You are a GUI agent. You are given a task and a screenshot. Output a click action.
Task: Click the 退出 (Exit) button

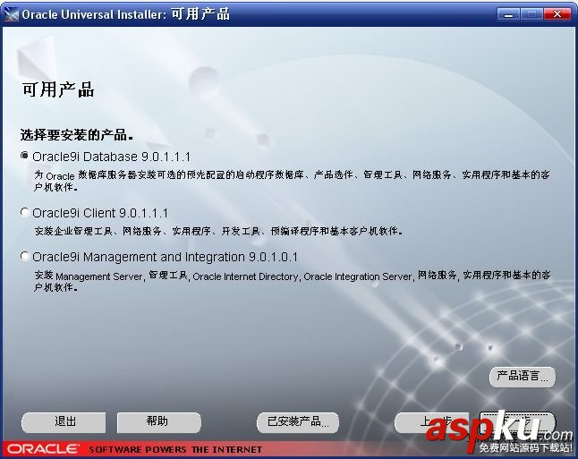click(x=64, y=422)
